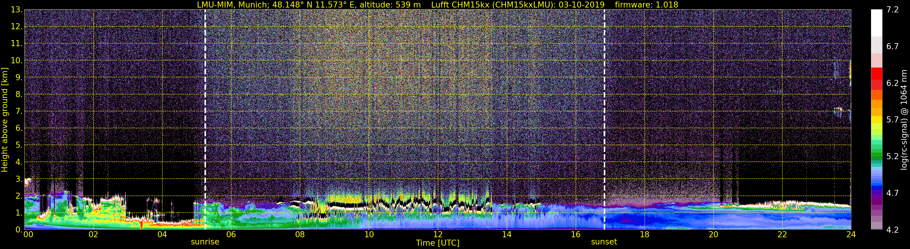Click the colorbar tick label '5.2'
910x249 pixels.
pos(892,156)
